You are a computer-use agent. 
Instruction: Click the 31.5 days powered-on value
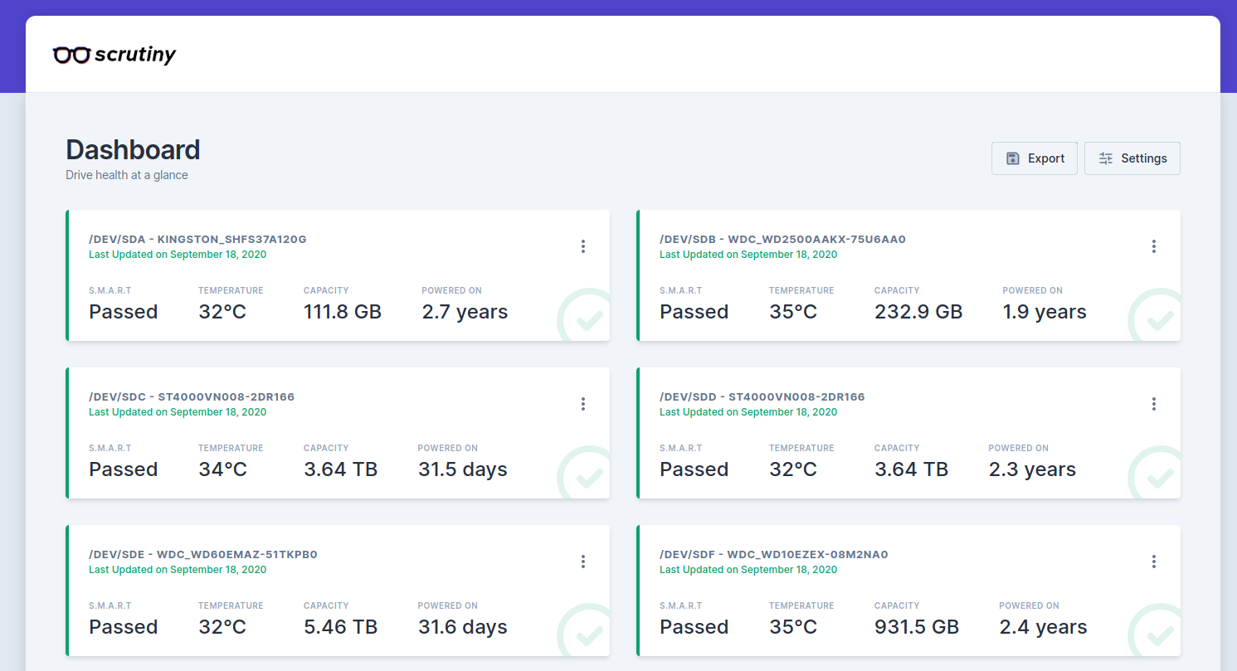[x=463, y=469]
